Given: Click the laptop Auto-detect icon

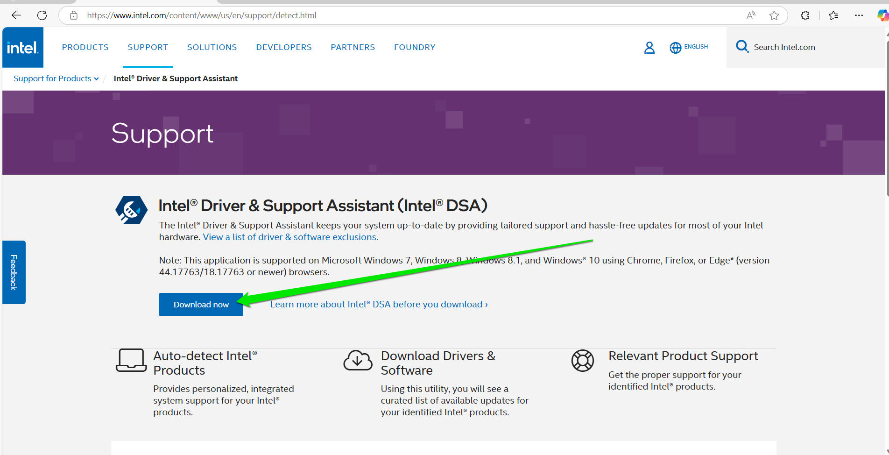Looking at the screenshot, I should pyautogui.click(x=131, y=360).
